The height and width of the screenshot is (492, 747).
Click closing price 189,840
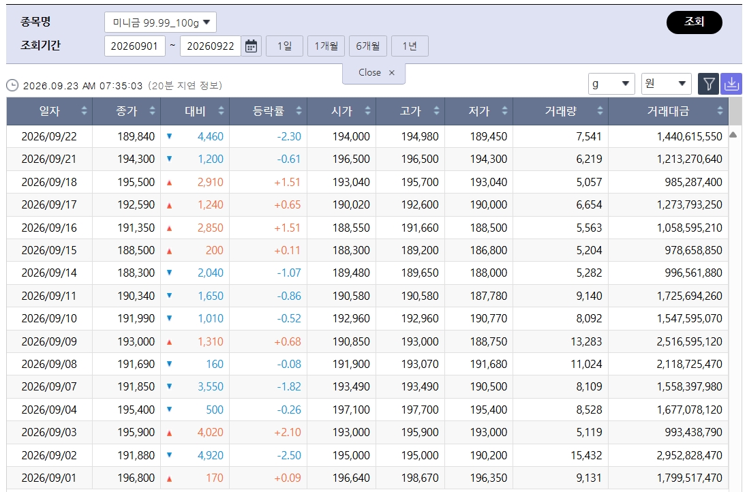point(136,136)
